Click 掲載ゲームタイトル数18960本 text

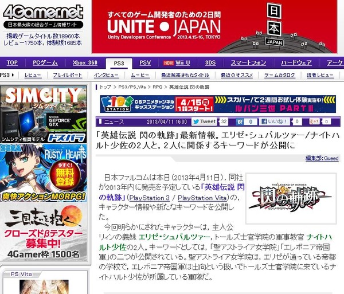coord(43,36)
